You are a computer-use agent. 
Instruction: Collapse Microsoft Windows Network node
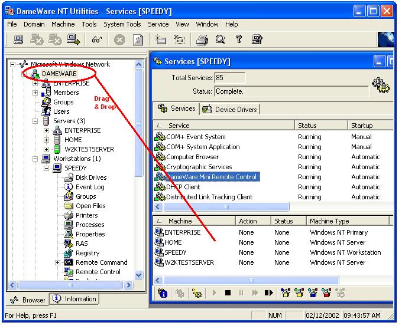[x=13, y=64]
